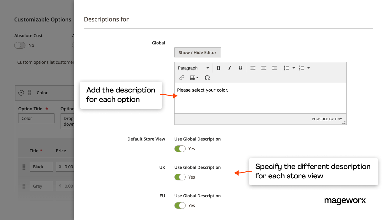Toggle bold formatting in the editor
The height and width of the screenshot is (220, 390).
click(219, 68)
